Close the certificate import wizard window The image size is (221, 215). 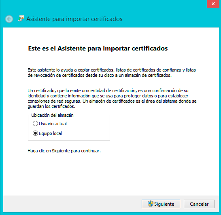click(213, 4)
